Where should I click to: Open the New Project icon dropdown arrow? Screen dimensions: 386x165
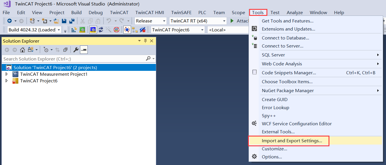coord(38,21)
